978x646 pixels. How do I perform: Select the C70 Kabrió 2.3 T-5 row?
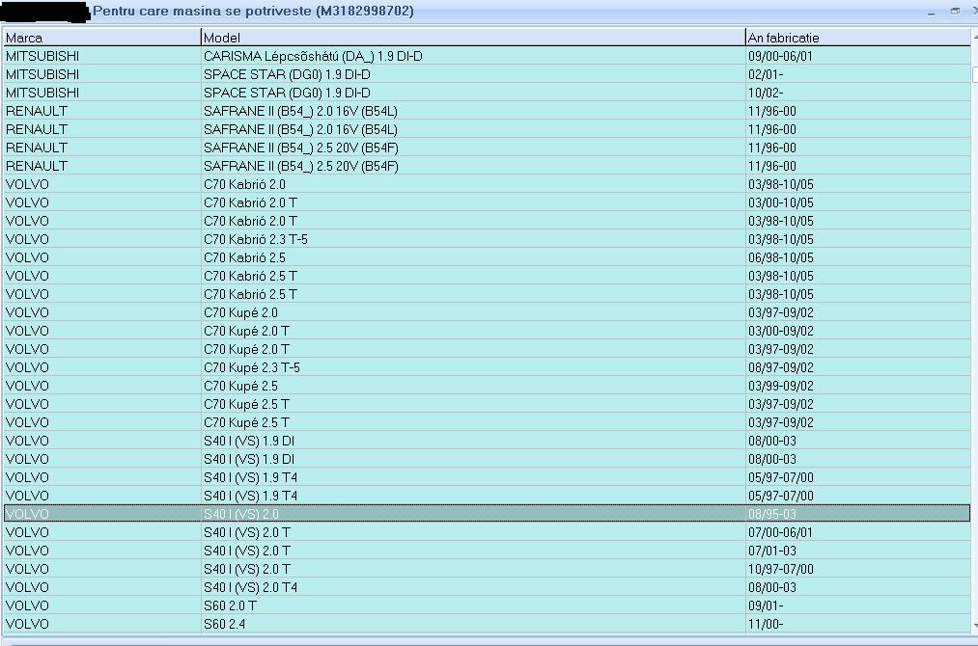click(x=488, y=239)
